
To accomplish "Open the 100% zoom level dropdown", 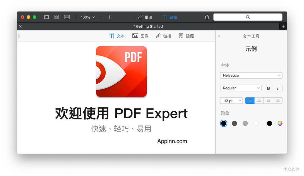I will pyautogui.click(x=88, y=17).
